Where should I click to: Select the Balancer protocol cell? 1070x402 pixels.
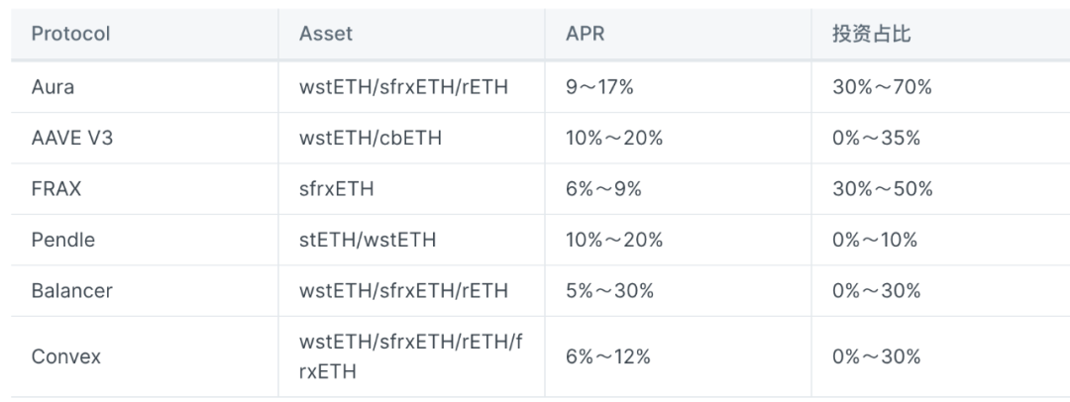pyautogui.click(x=72, y=291)
